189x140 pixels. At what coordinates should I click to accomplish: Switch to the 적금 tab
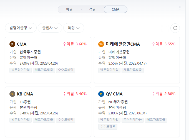[x=92, y=9]
